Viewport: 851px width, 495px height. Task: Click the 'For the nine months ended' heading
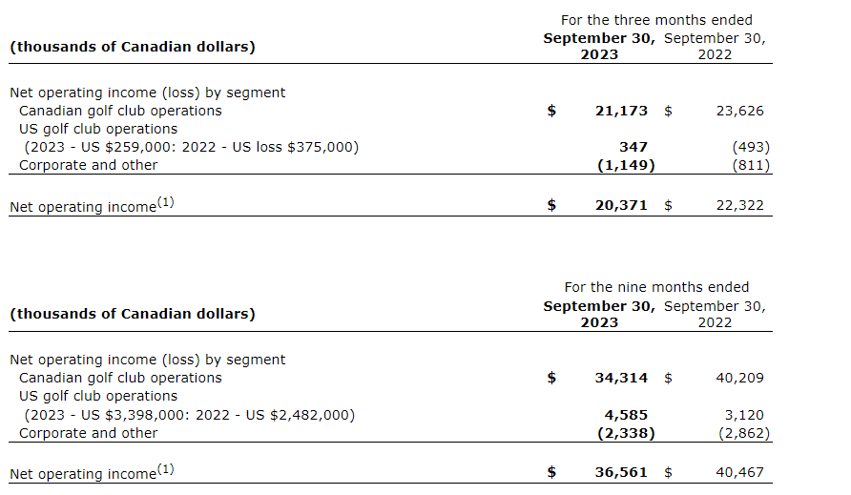point(656,287)
